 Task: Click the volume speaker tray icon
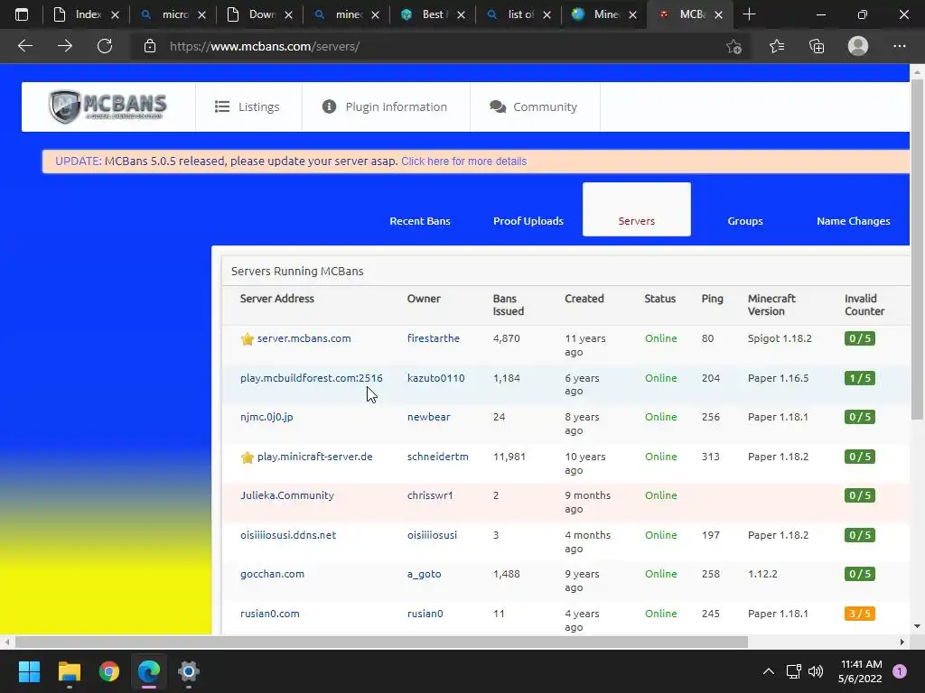816,671
